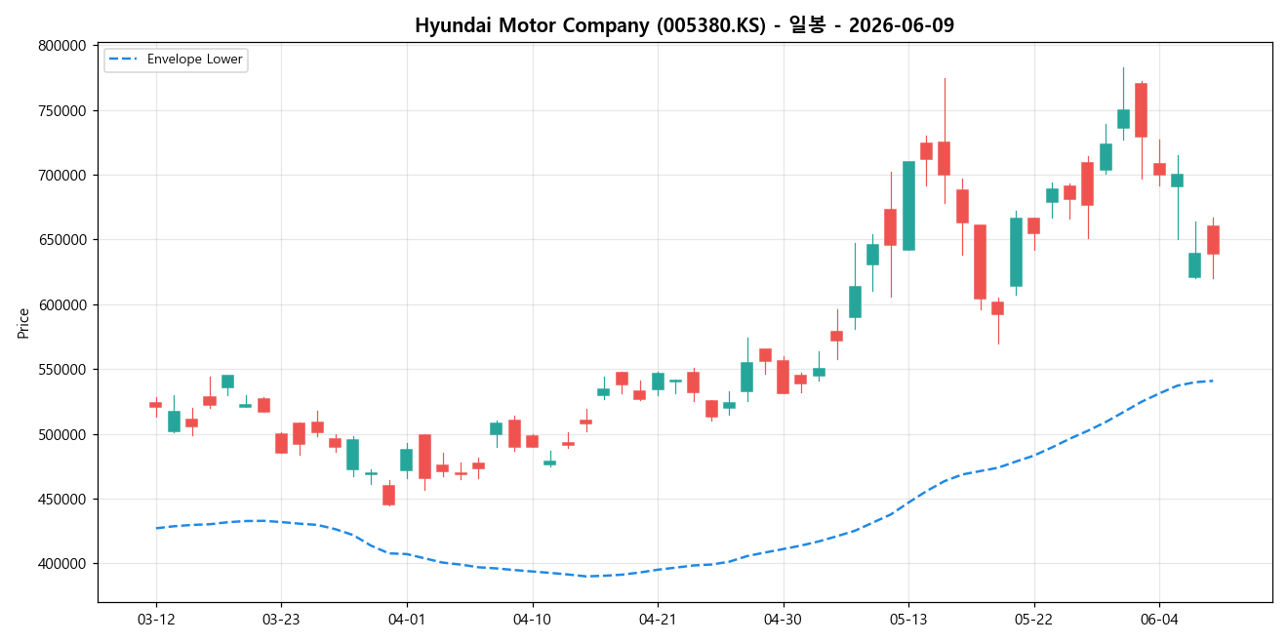Click the 400000 y-axis tick label

pyautogui.click(x=63, y=564)
